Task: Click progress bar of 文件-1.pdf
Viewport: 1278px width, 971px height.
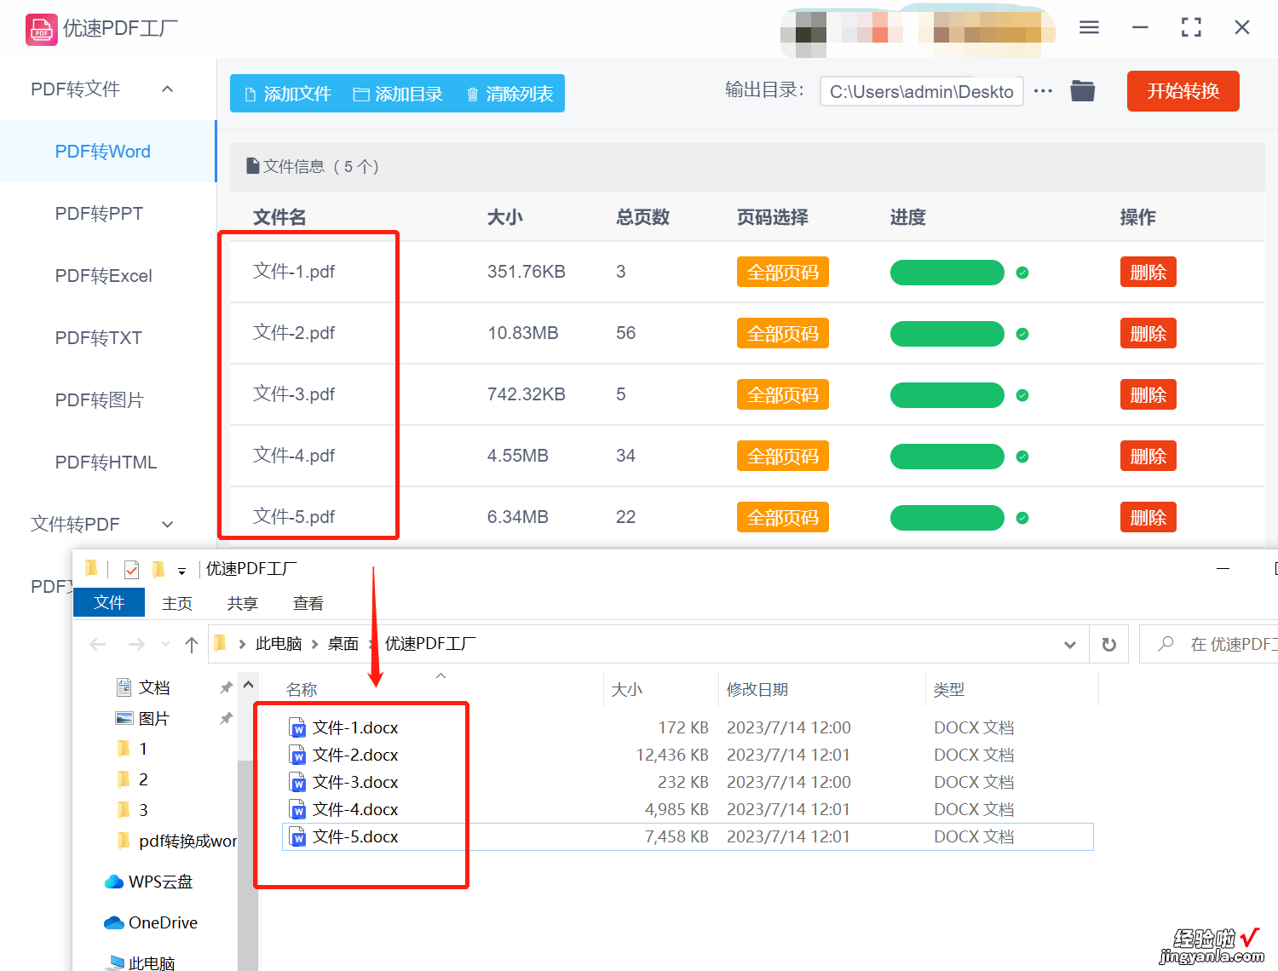Action: pyautogui.click(x=947, y=273)
